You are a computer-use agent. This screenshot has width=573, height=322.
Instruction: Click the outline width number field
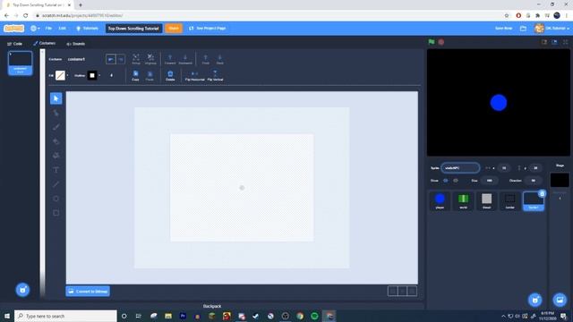pyautogui.click(x=112, y=75)
